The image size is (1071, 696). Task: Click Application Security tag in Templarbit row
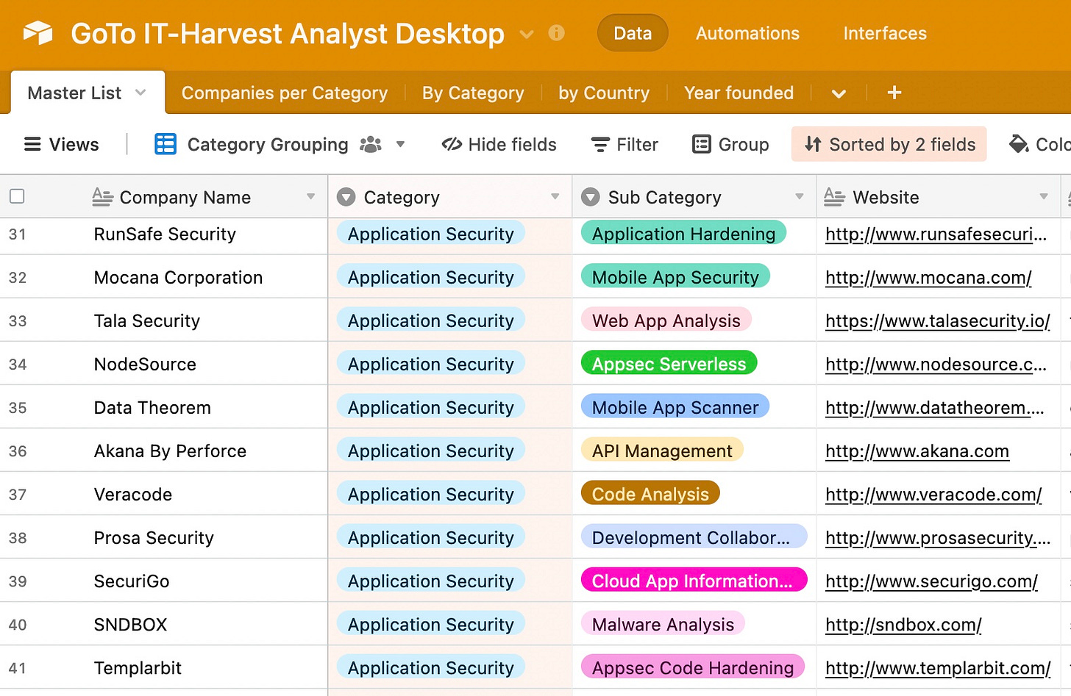[x=430, y=667]
